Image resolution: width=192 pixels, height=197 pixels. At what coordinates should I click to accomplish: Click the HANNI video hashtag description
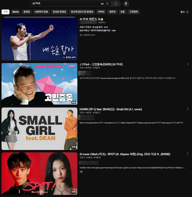(132, 123)
